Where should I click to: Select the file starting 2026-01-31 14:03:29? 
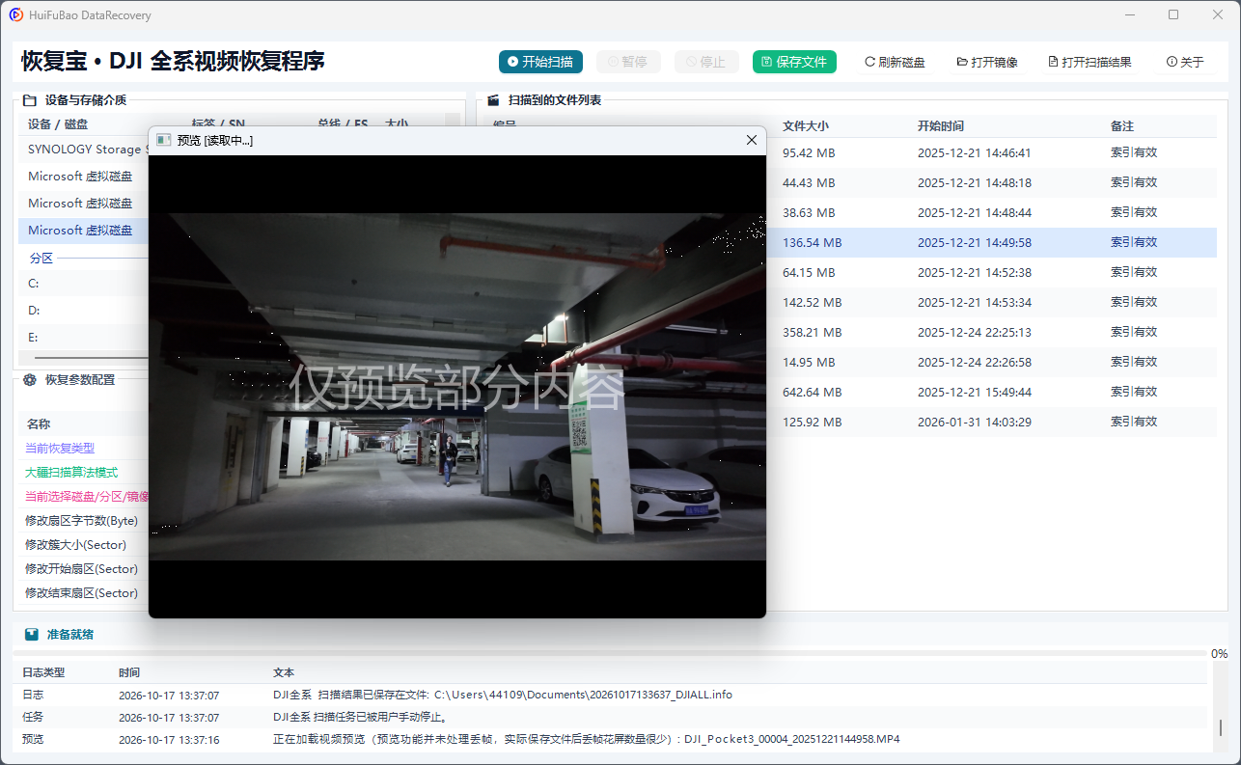point(991,422)
